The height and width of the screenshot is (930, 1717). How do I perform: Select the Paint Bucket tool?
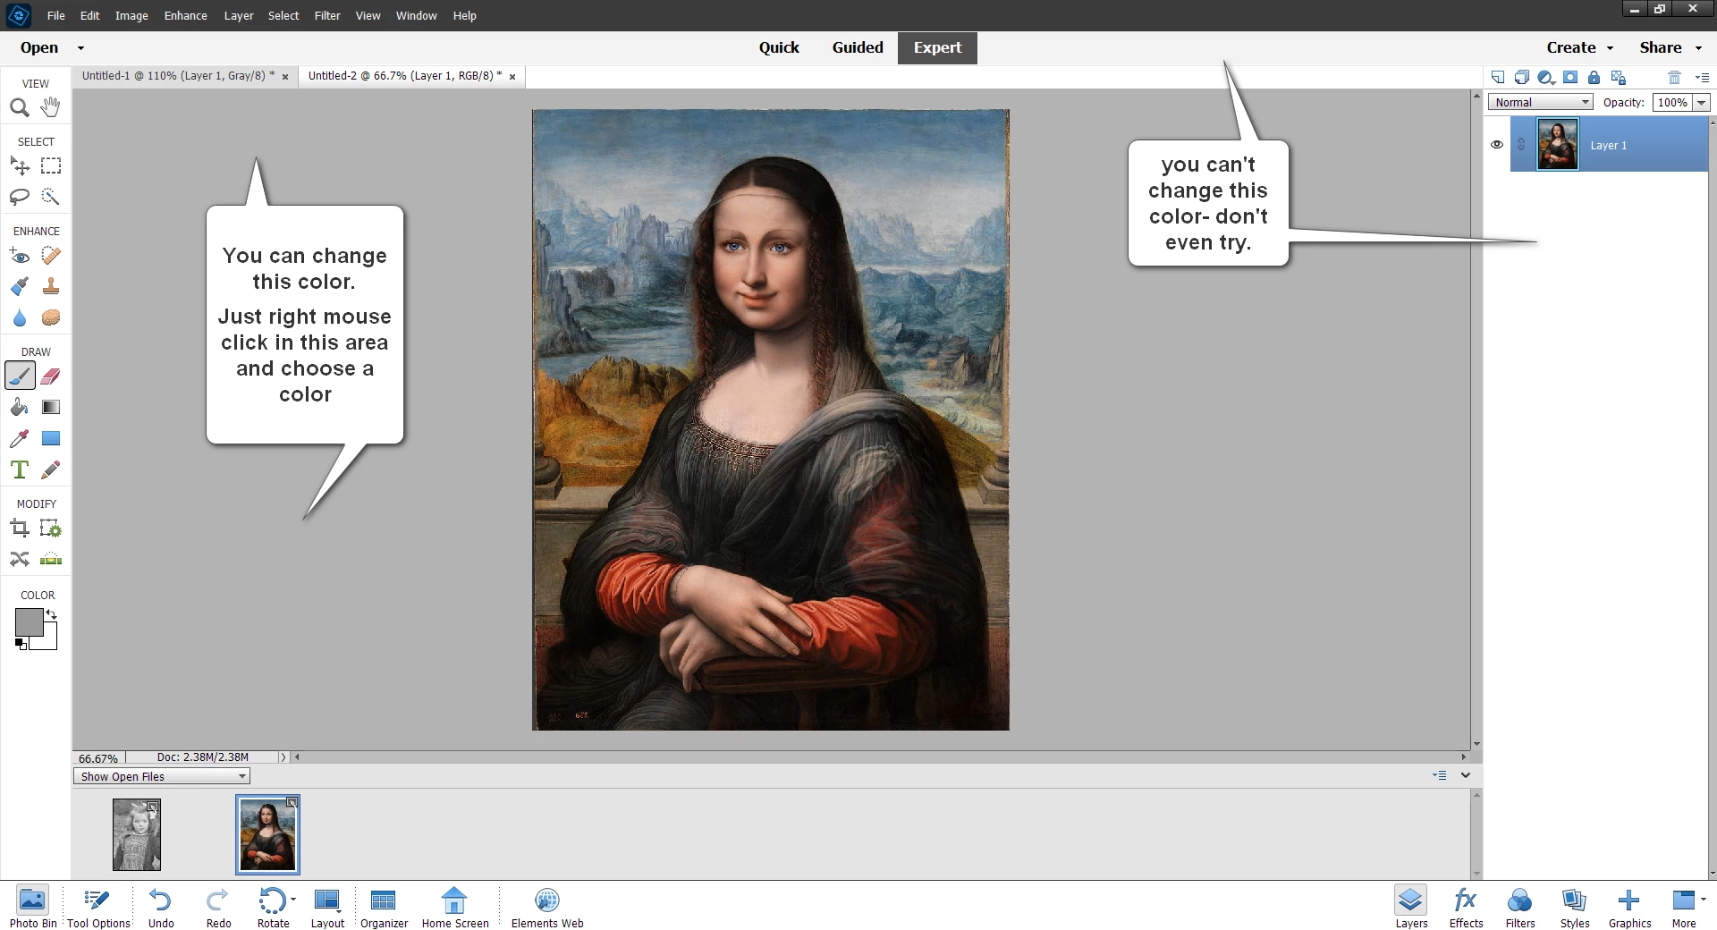(x=20, y=408)
